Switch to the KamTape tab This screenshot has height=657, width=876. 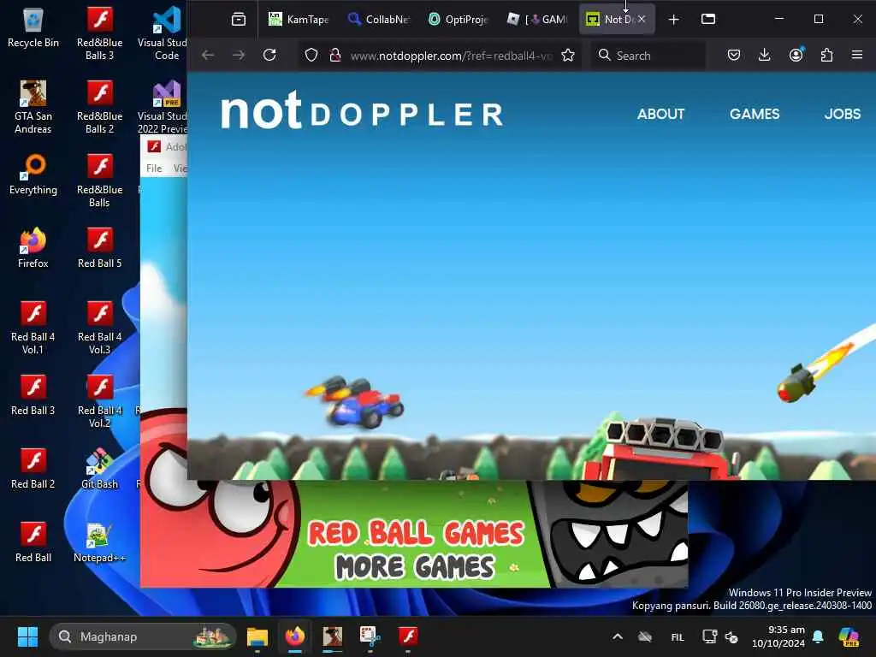[299, 19]
